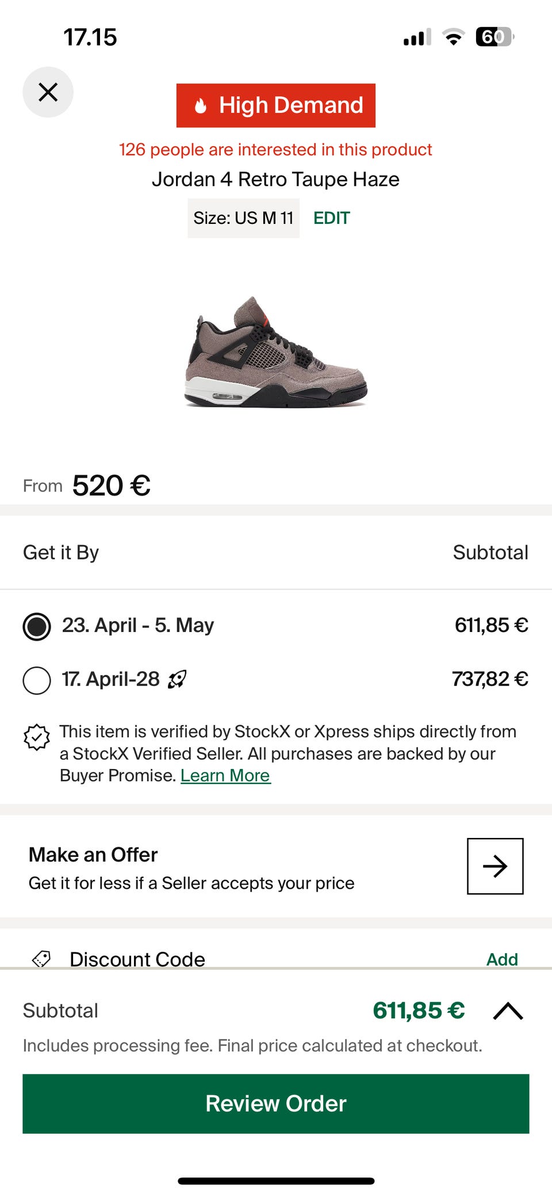Tap the verified checkmark badge icon

(x=37, y=737)
